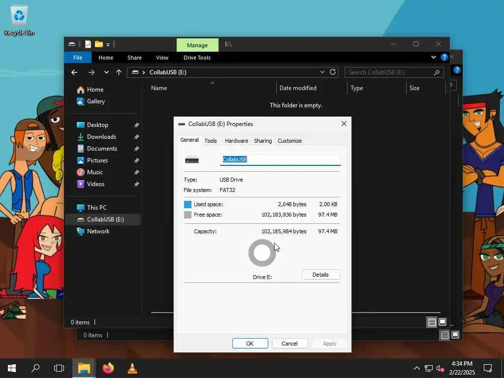Image resolution: width=504 pixels, height=378 pixels.
Task: Click the Details button in Properties
Action: (x=321, y=275)
